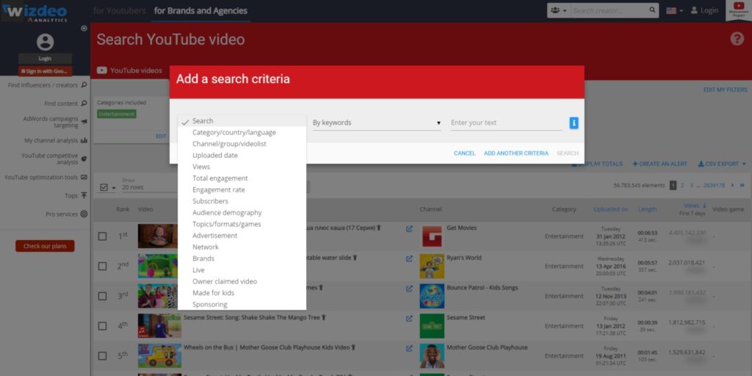This screenshot has height=376, width=752.
Task: Click Add Another Criteria button
Action: click(x=516, y=153)
